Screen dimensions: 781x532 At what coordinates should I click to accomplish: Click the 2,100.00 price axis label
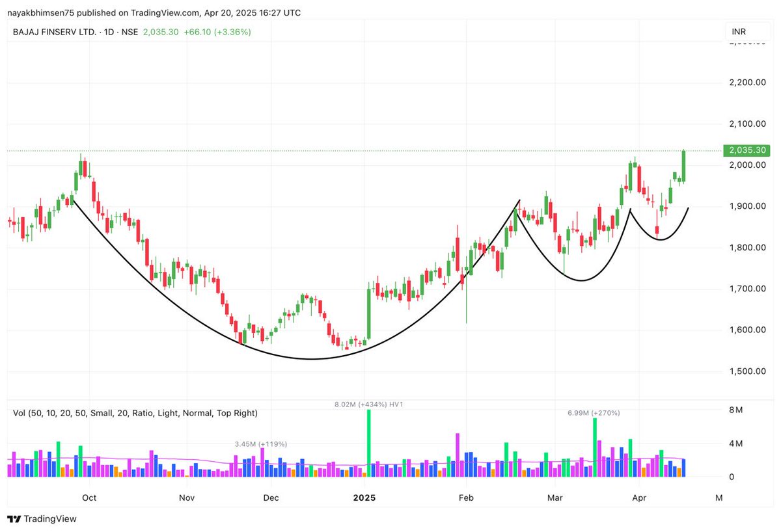(x=748, y=124)
